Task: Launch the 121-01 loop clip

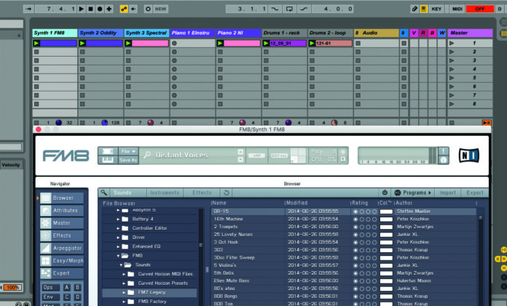Action: (x=312, y=44)
